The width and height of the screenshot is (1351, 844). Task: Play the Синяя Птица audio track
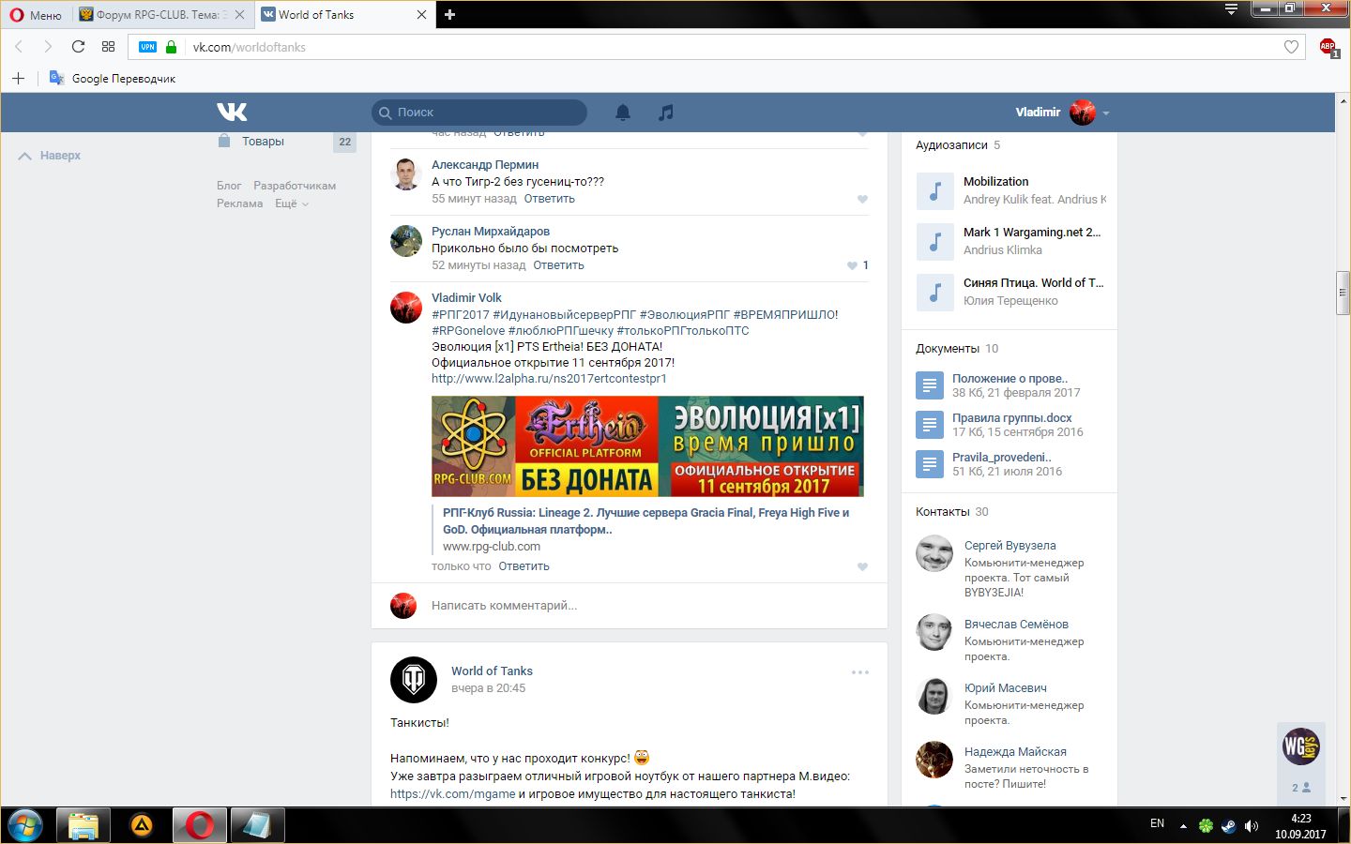[x=934, y=293]
